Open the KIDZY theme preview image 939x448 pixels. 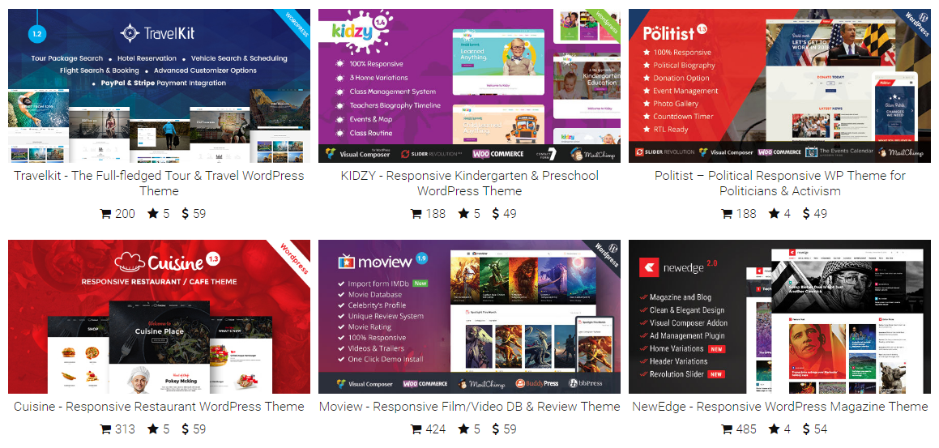469,86
